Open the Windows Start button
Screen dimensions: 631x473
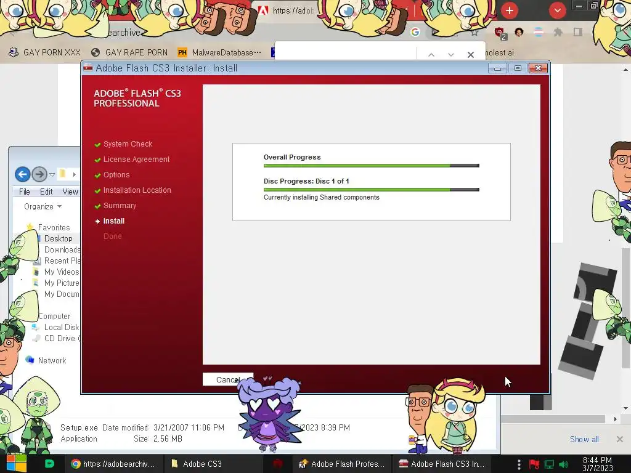pos(16,464)
